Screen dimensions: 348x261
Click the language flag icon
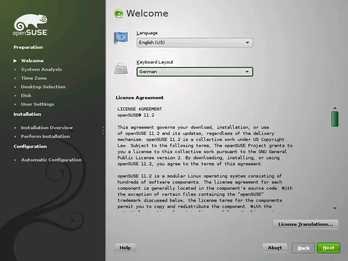(x=121, y=38)
